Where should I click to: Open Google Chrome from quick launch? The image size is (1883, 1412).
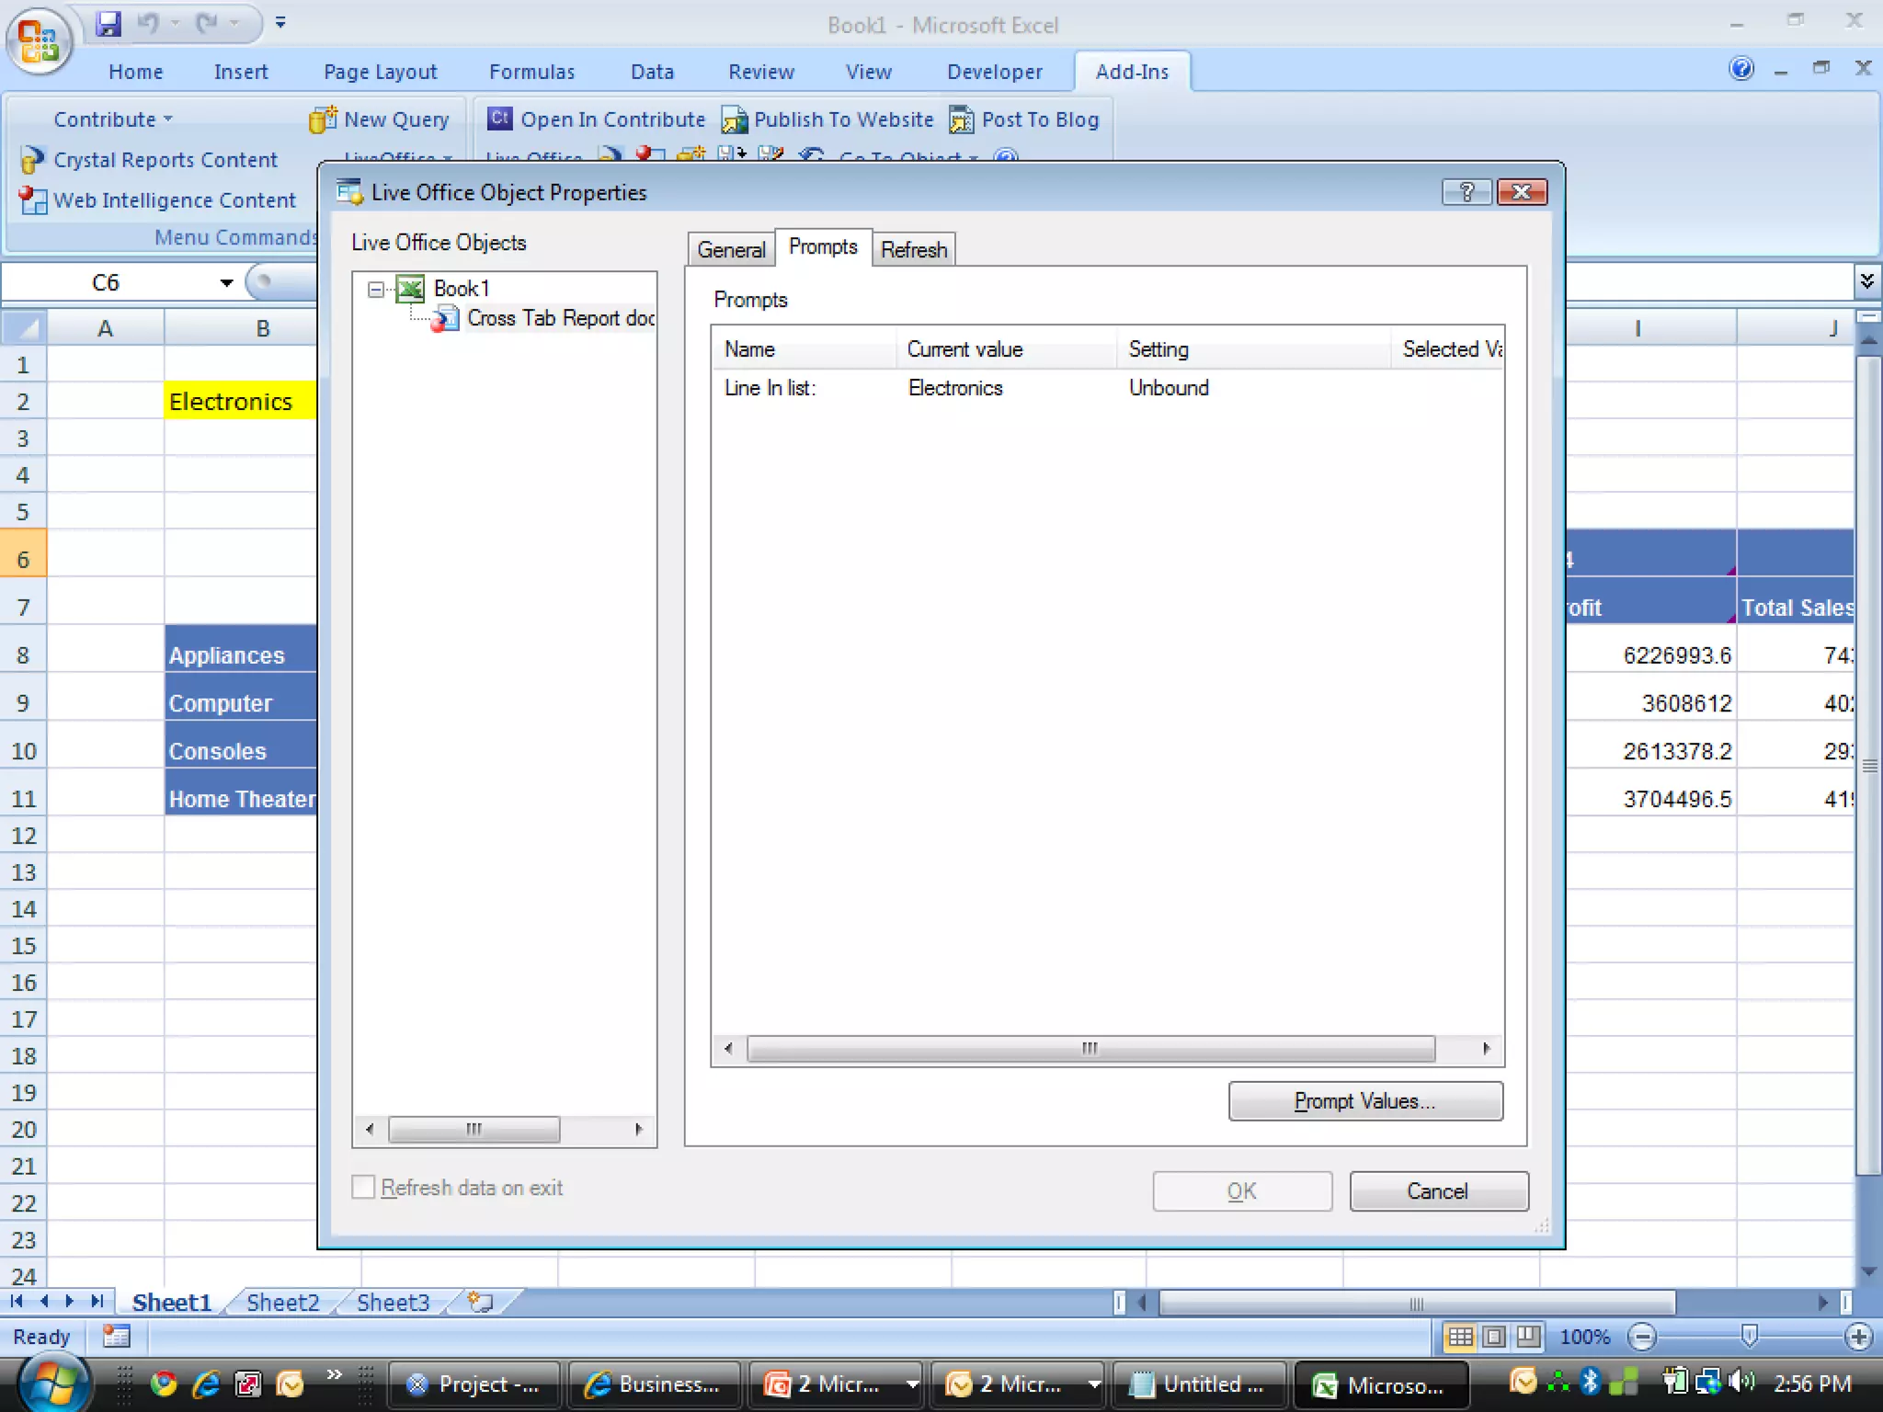164,1384
